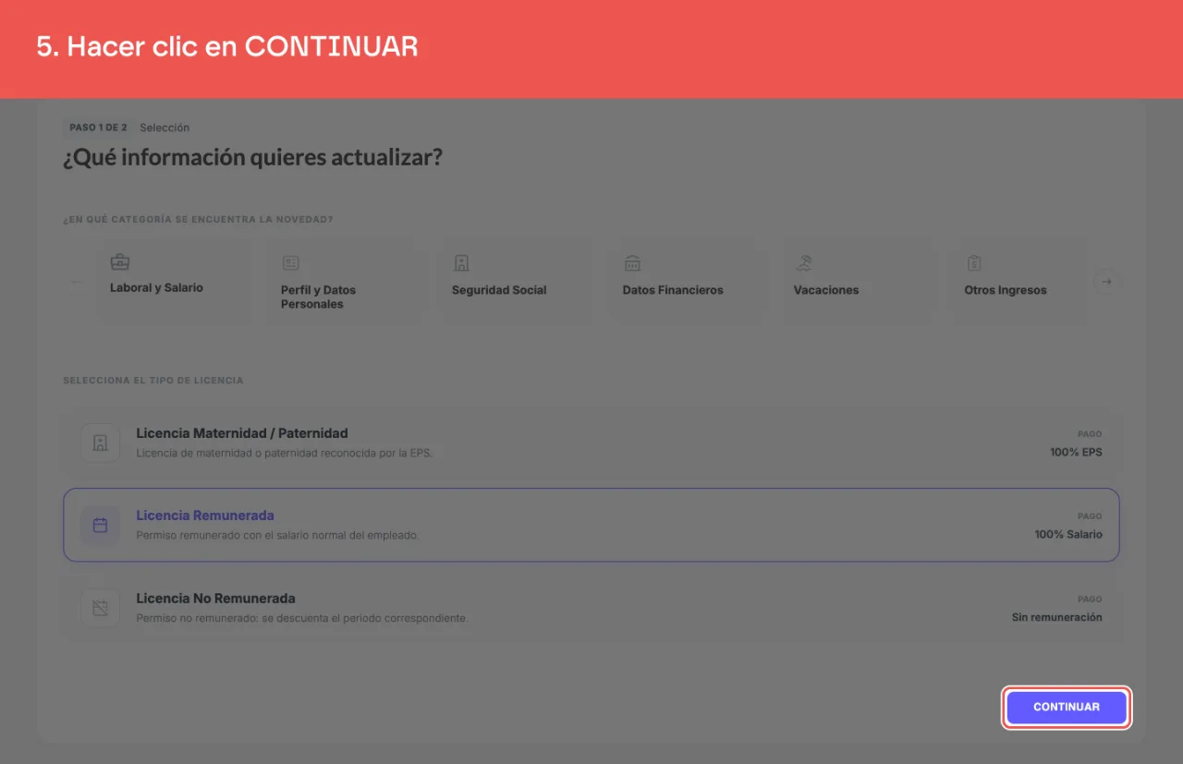Image resolution: width=1183 pixels, height=764 pixels.
Task: Click the 'PASO 1 DE 2' step badge
Action: pyautogui.click(x=98, y=127)
